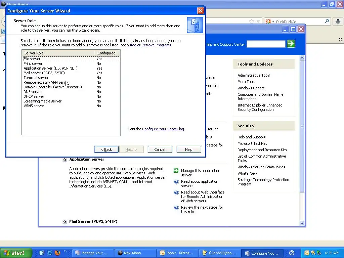Open Internet Explorer Enhanced Security Configuration link
The width and height of the screenshot is (344, 258).
[260, 107]
